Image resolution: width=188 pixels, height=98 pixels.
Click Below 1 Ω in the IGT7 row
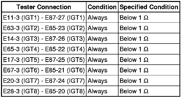(134, 81)
